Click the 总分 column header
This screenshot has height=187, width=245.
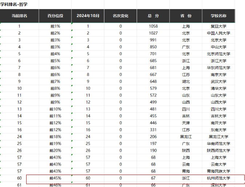(x=153, y=16)
